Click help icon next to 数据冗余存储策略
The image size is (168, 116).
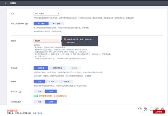pos(26,24)
